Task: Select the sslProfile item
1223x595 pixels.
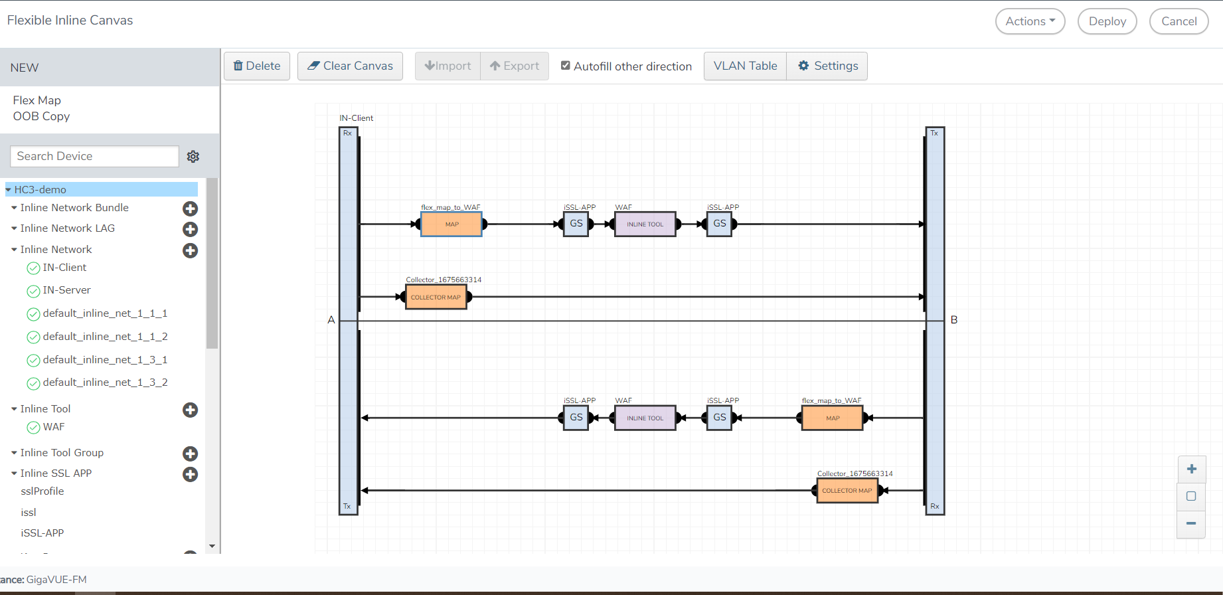Action: click(42, 491)
